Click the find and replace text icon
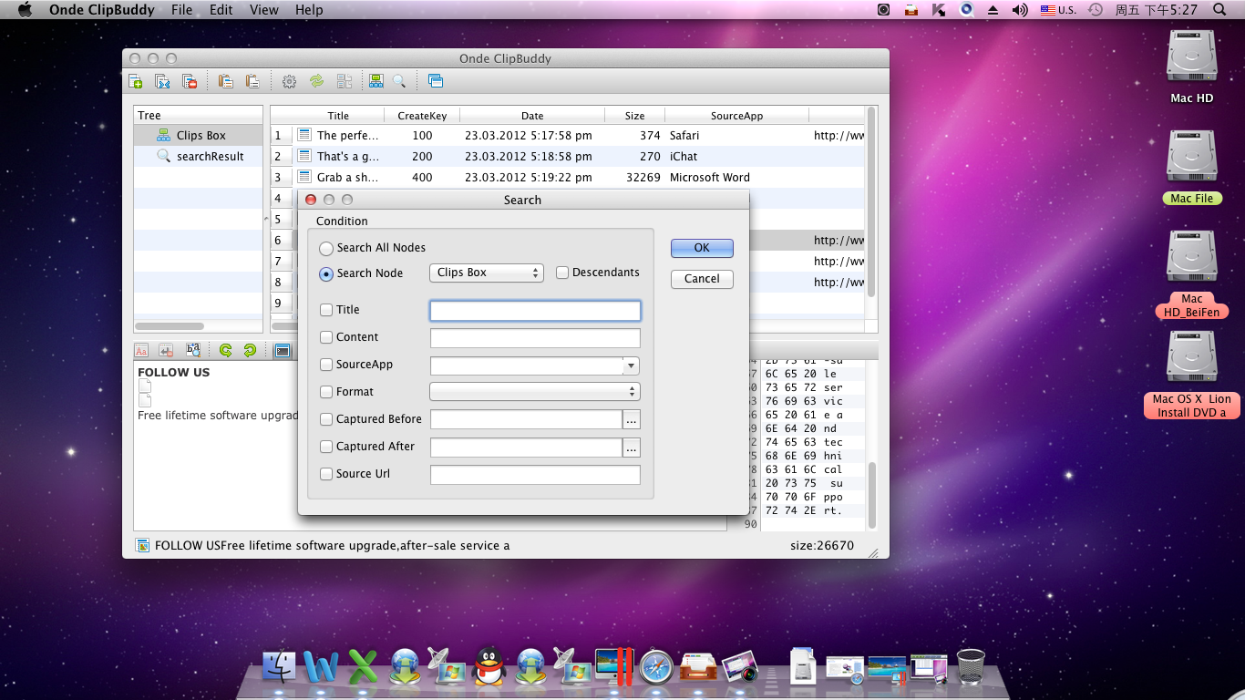This screenshot has height=700, width=1245. (192, 350)
